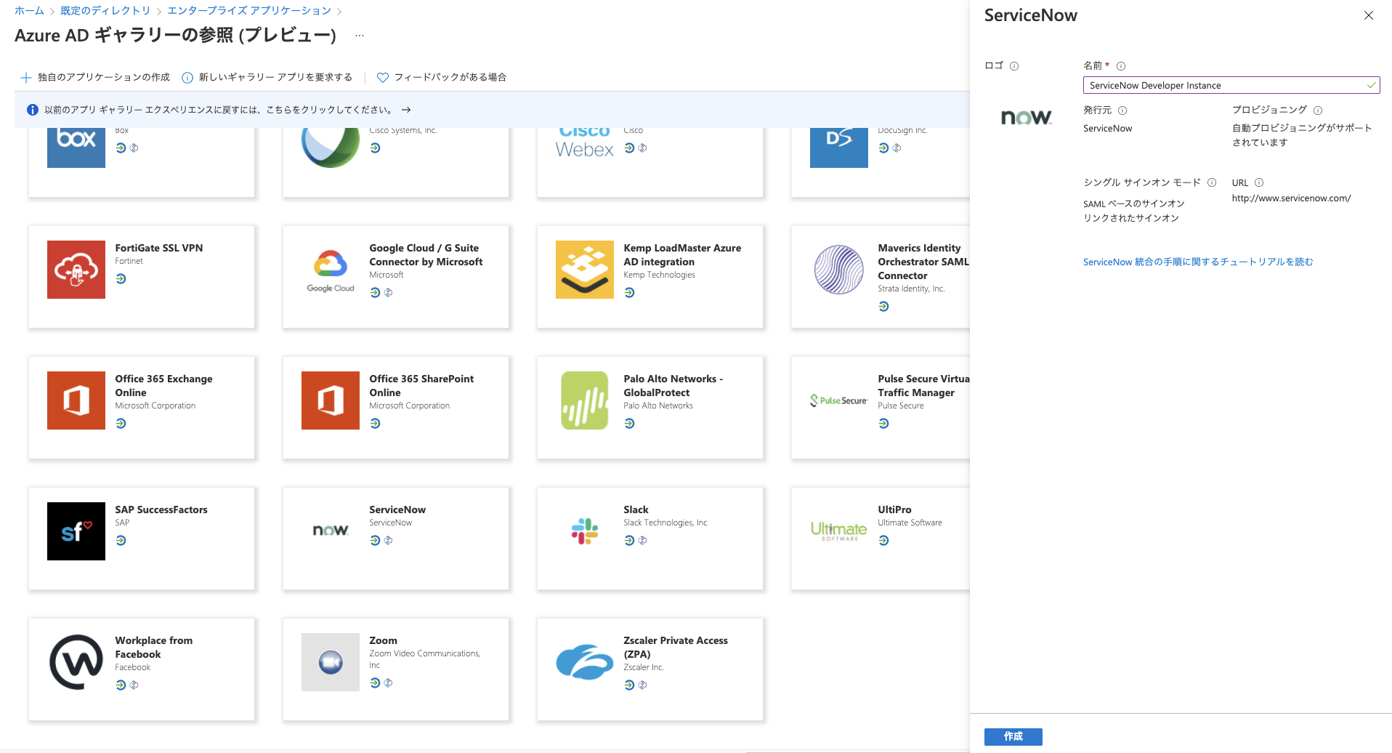Click the FortiGate SSL VPN logo
The height and width of the screenshot is (753, 1392).
[76, 270]
